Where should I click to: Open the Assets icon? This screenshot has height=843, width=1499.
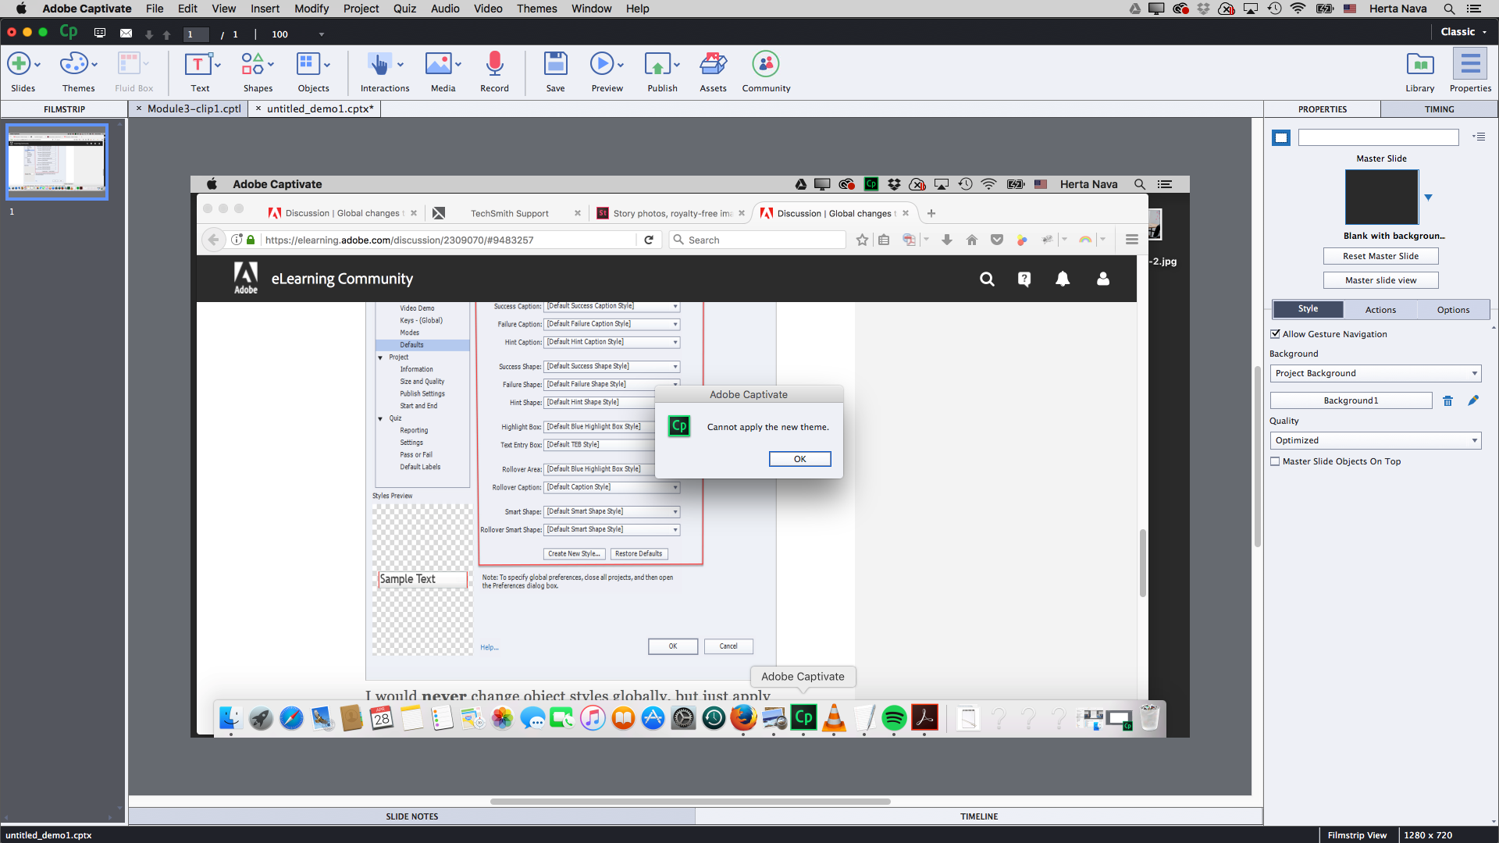(713, 64)
